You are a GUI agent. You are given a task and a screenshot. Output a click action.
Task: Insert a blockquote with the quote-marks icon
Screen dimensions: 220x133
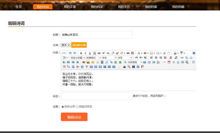pyautogui.click(x=128, y=53)
